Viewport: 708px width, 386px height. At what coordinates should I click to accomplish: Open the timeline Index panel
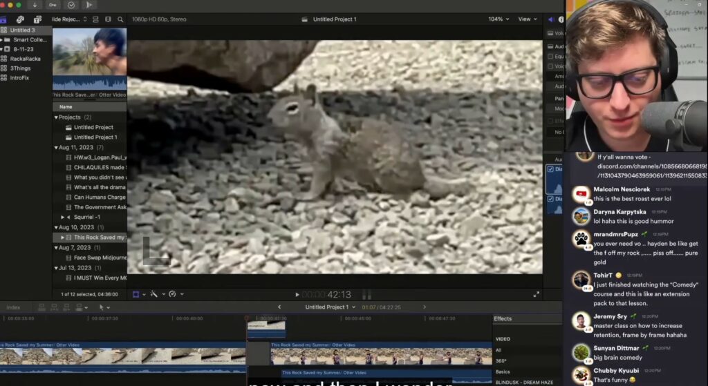tap(13, 307)
